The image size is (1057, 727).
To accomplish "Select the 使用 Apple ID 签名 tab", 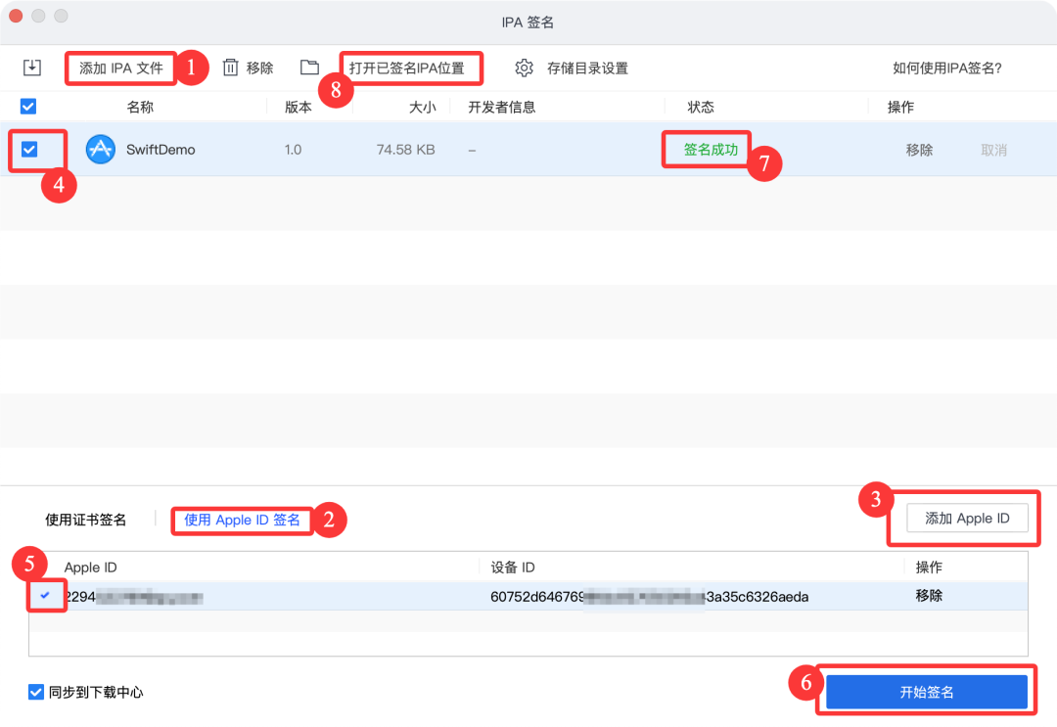I will coord(242,521).
